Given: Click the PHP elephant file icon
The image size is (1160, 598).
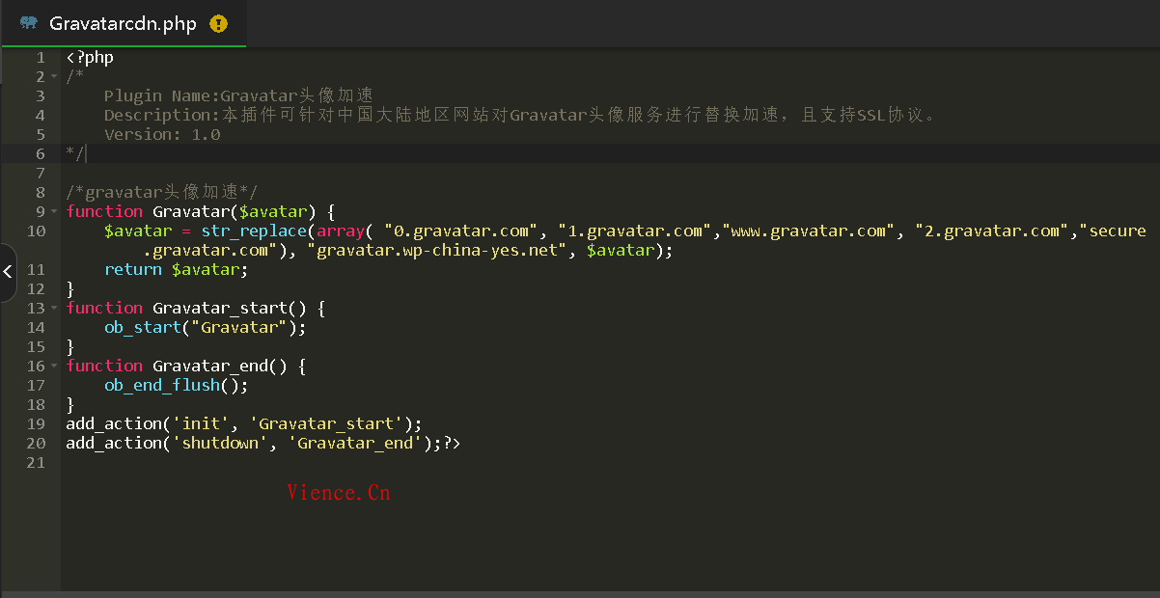Looking at the screenshot, I should tap(29, 23).
